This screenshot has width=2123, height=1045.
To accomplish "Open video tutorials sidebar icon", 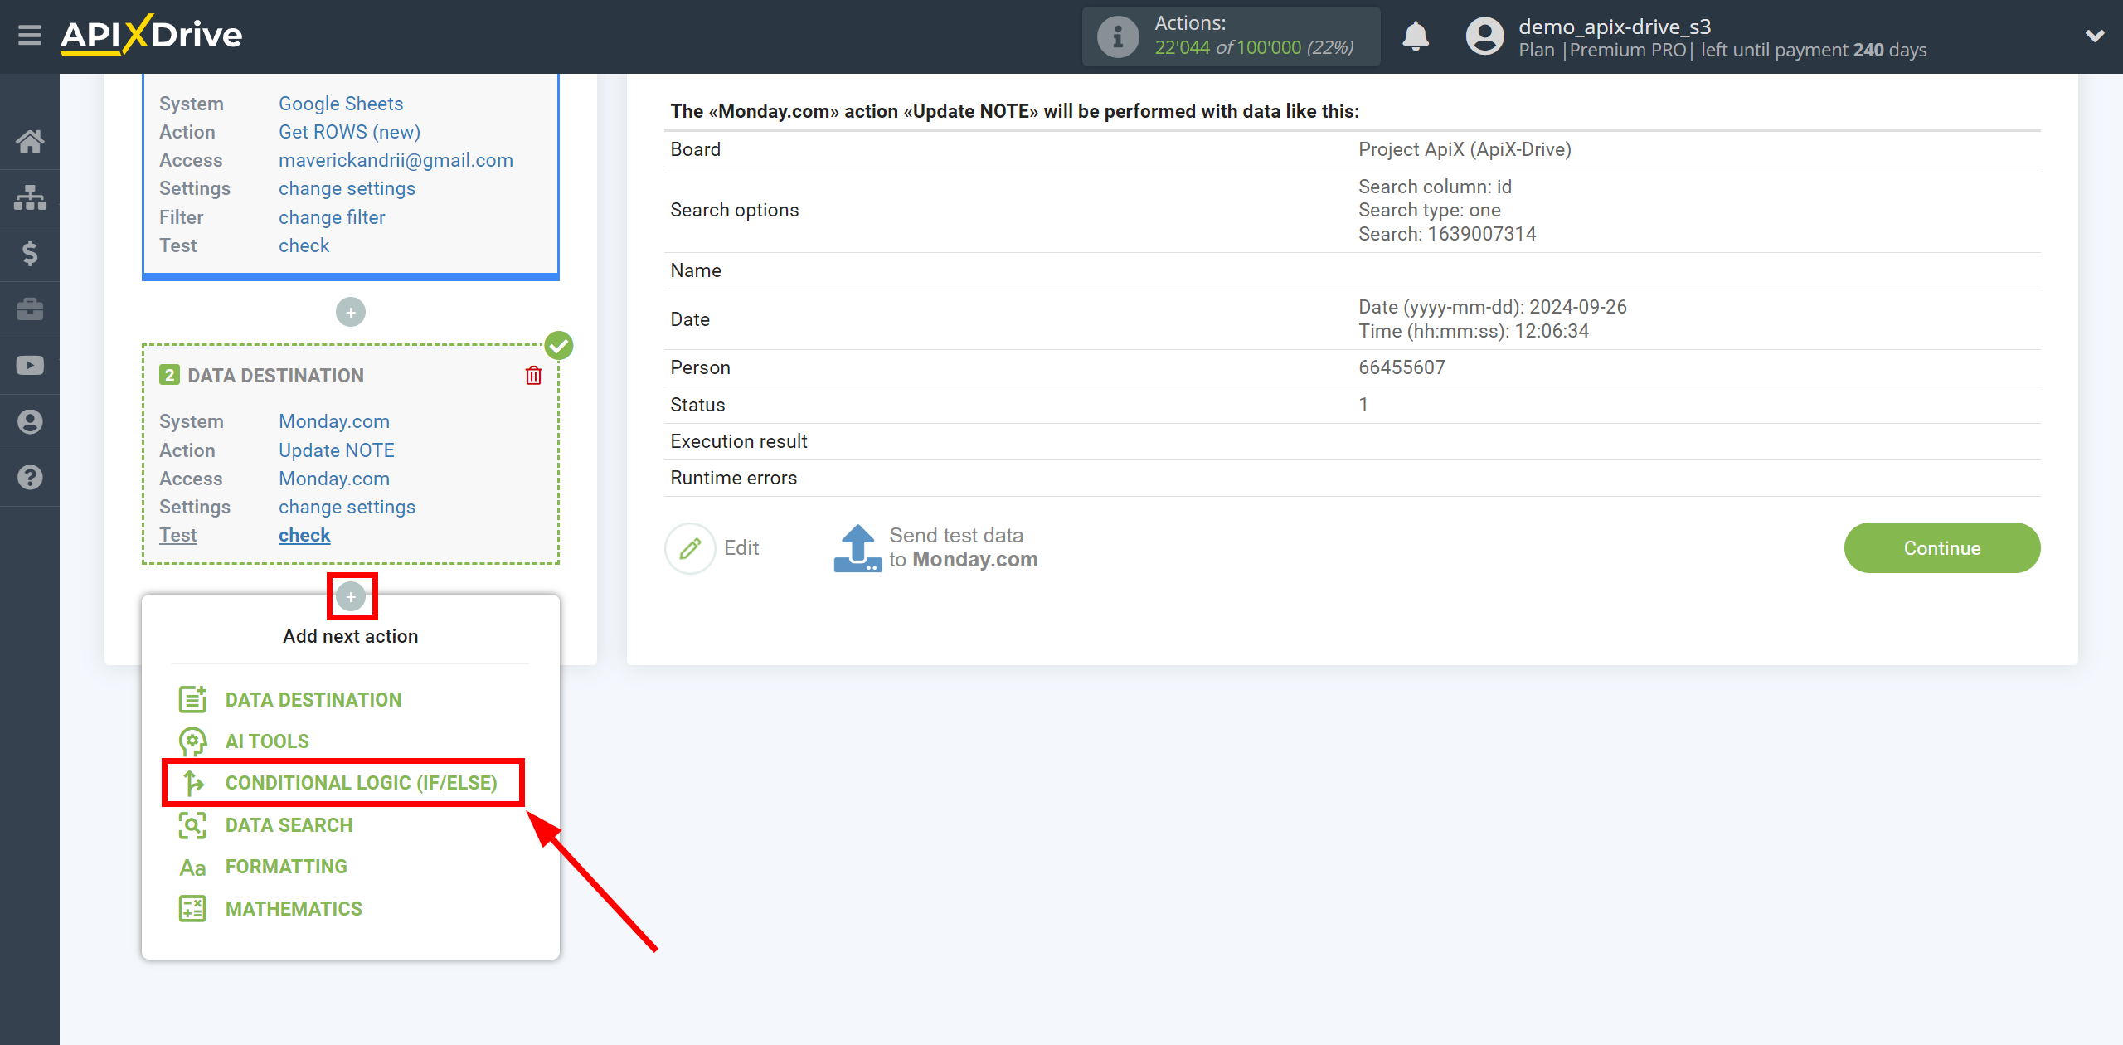I will click(x=30, y=366).
